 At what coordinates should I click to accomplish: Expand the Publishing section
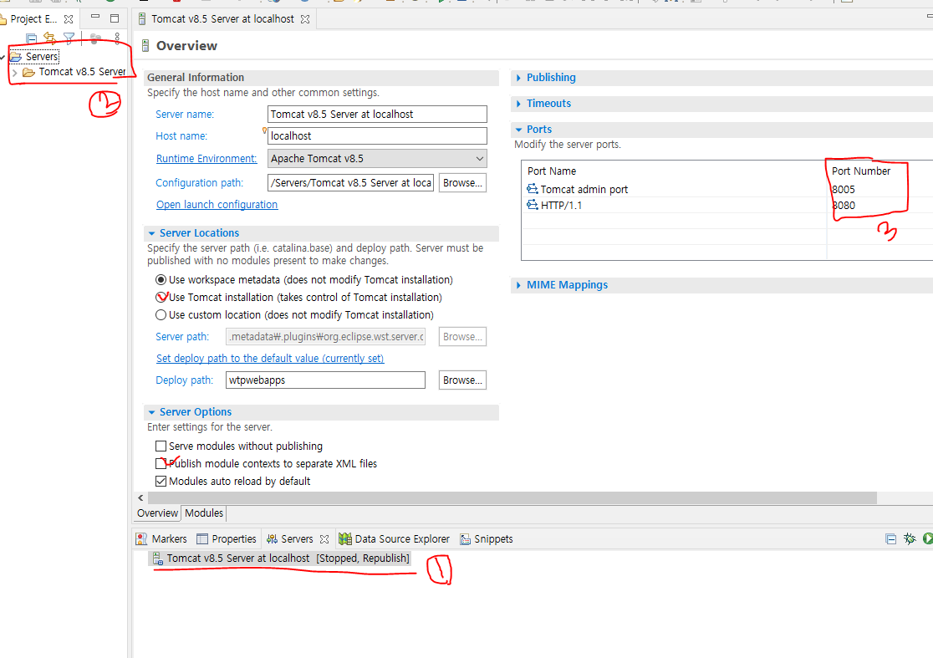point(518,78)
